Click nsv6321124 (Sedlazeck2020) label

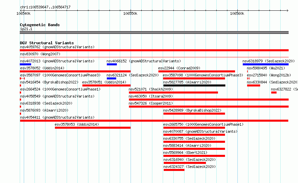[x=133, y=75]
